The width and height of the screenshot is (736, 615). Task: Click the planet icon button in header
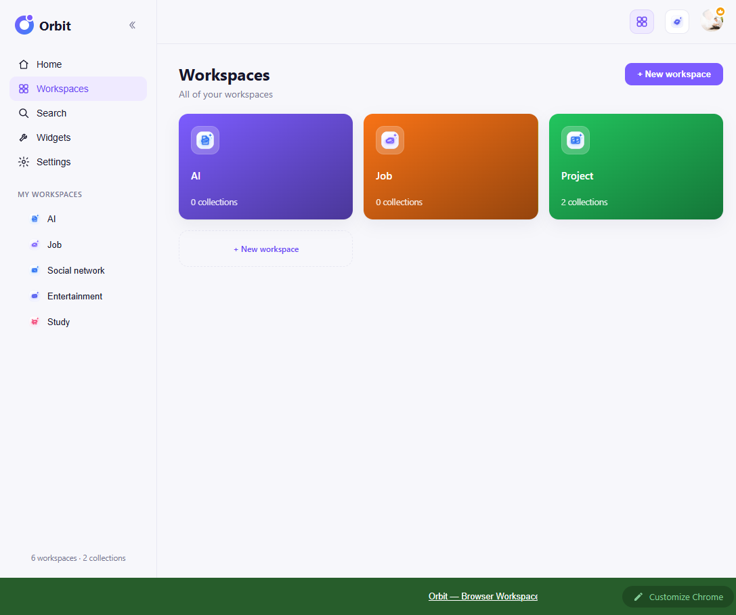[676, 22]
